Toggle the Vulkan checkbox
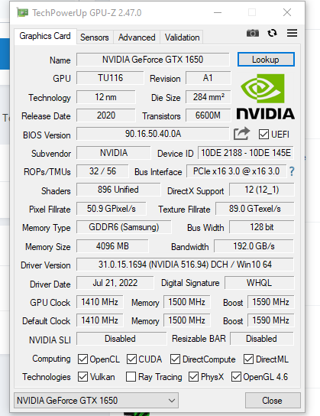 coord(82,377)
